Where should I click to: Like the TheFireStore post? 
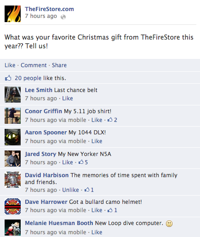pos(10,65)
